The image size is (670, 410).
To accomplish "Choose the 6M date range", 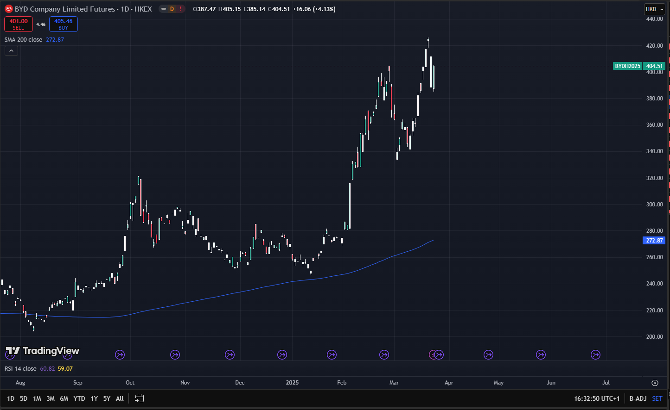I will 64,398.
